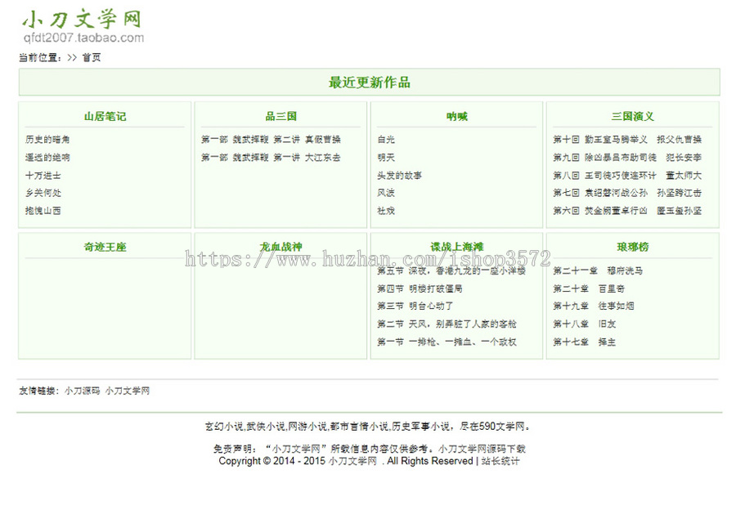This screenshot has height=514, width=736.
Task: Read the 风波 chapter
Action: [386, 193]
